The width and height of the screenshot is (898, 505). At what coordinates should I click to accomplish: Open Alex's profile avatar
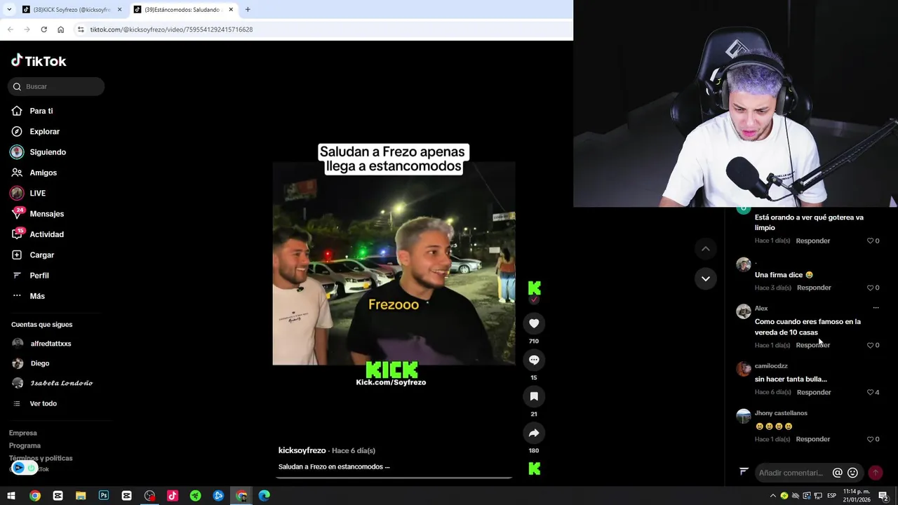coord(744,311)
